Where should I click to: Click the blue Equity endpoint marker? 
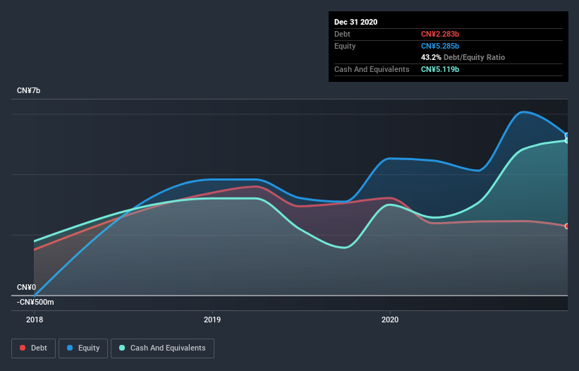[x=567, y=135]
